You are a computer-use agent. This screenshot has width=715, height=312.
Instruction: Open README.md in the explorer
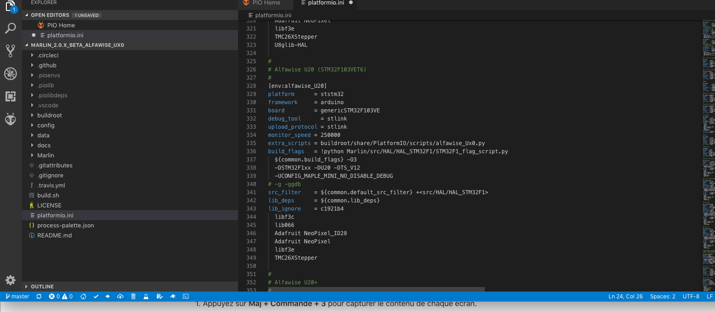coord(54,236)
